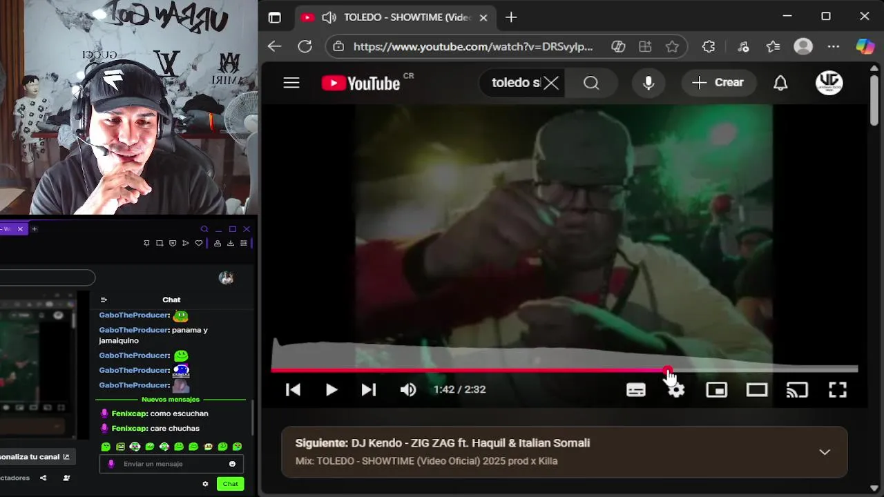Screen dimensions: 884x497
Task: Mute the YouTube player volume
Action: (x=408, y=390)
